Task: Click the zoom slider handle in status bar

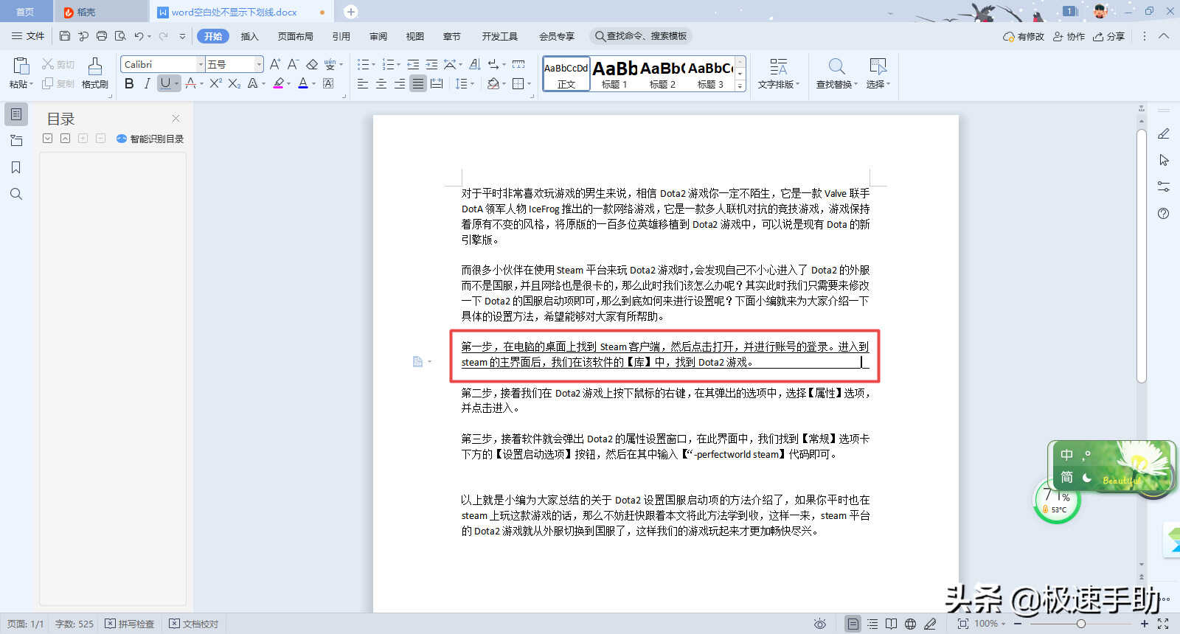Action: [1081, 624]
